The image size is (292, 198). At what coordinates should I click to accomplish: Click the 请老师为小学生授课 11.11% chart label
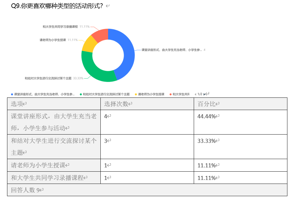tap(58, 40)
